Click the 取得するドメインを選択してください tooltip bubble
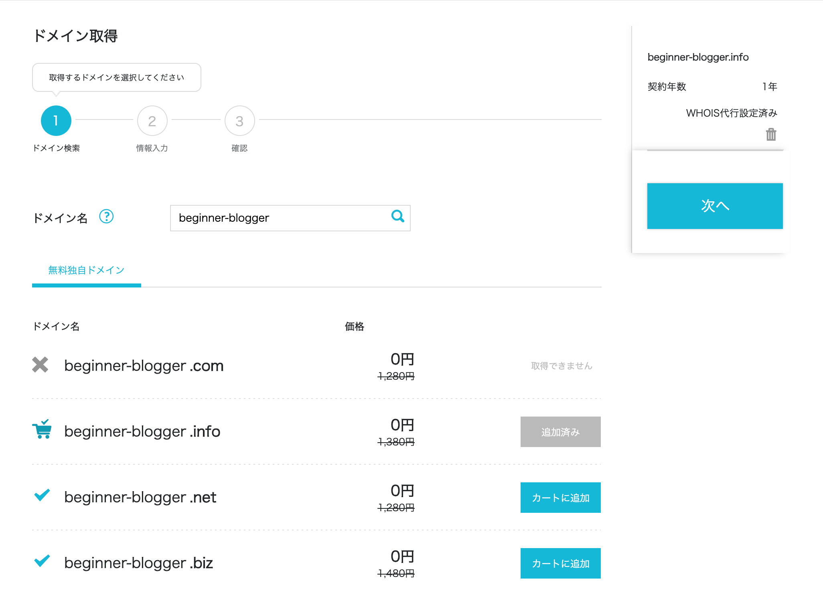Image resolution: width=823 pixels, height=595 pixels. 116,77
